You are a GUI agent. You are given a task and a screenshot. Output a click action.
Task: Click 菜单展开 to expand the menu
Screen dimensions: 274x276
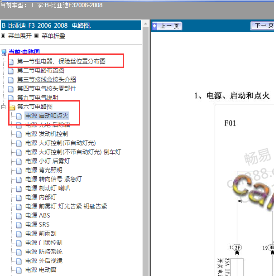coord(20,36)
